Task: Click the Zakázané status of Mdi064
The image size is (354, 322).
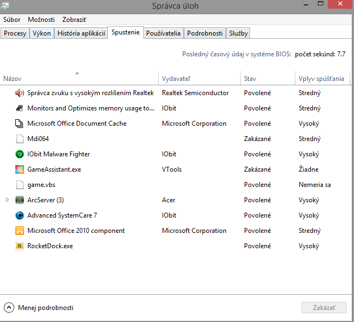Action: pyautogui.click(x=257, y=139)
